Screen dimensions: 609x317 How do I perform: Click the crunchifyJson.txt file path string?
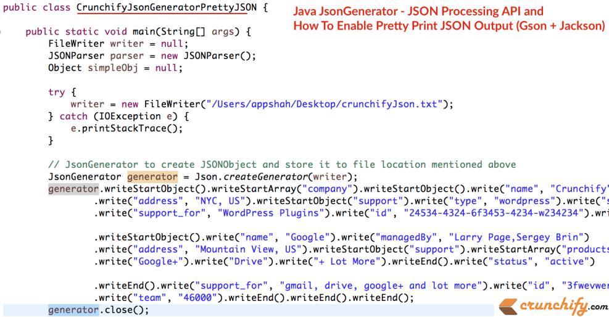(323, 104)
